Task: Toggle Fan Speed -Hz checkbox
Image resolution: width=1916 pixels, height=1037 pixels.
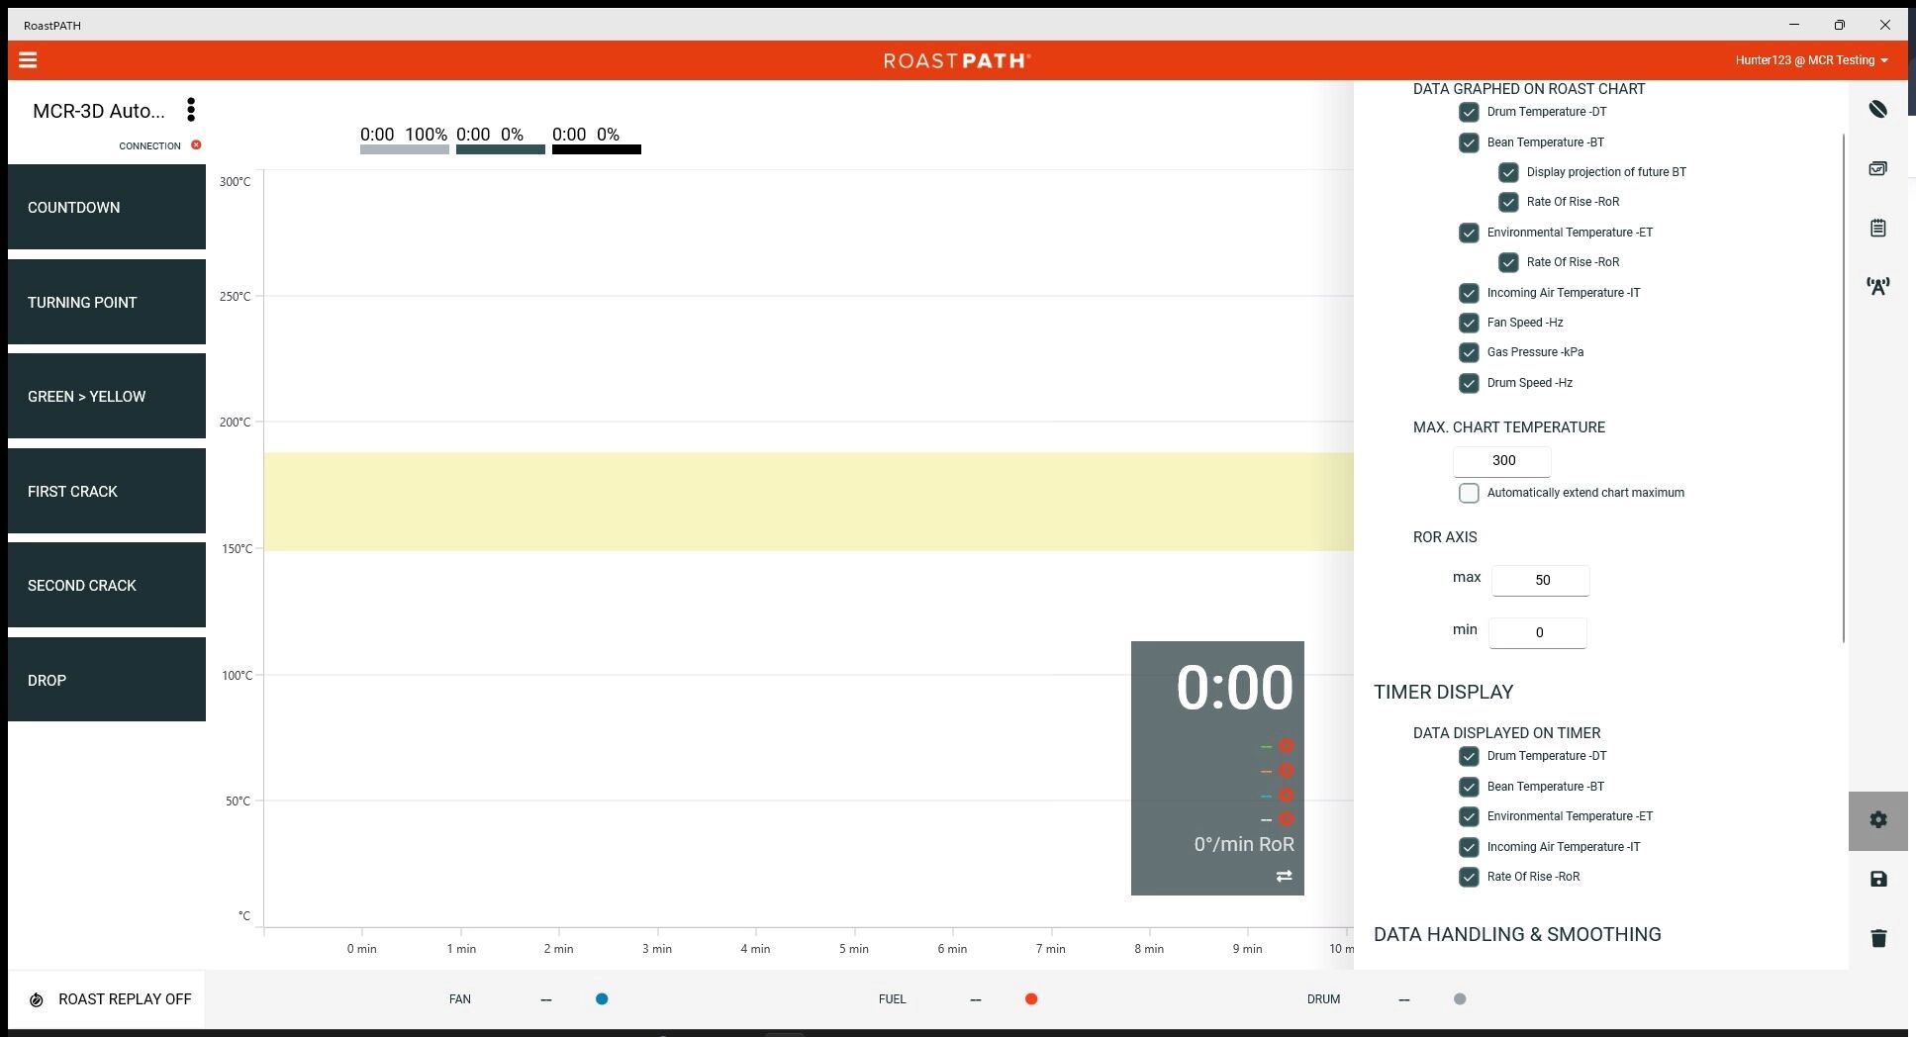Action: tap(1469, 323)
